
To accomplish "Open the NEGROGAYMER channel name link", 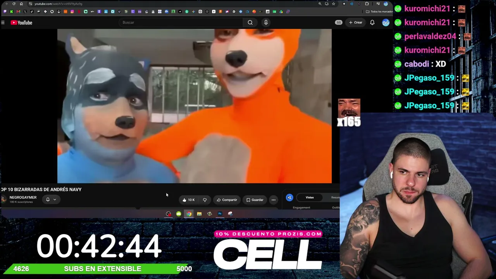I will (23, 198).
